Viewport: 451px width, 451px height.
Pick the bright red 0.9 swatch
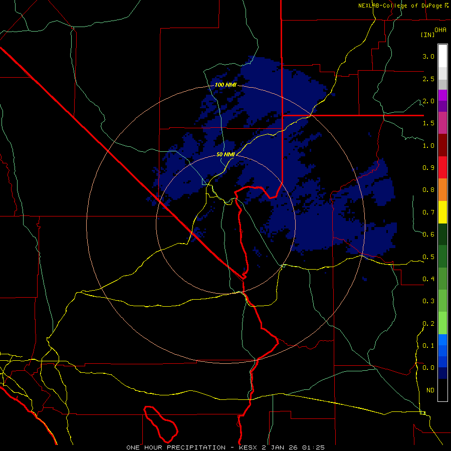(x=442, y=167)
